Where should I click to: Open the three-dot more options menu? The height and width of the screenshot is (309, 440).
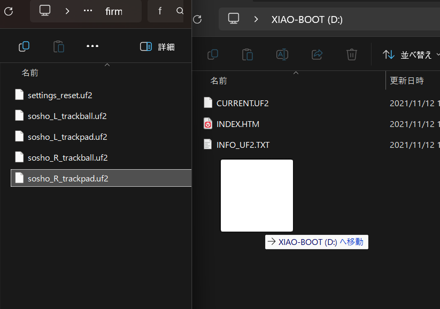click(92, 46)
